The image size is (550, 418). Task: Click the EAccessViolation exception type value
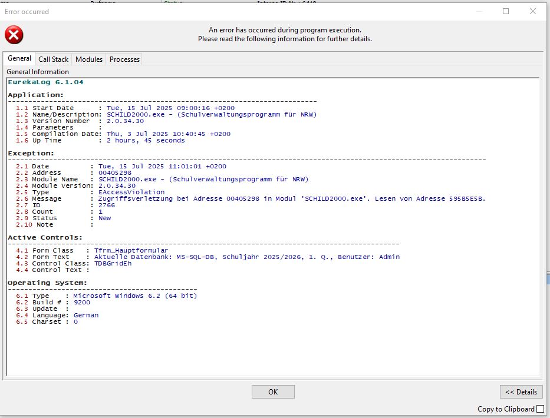131,192
